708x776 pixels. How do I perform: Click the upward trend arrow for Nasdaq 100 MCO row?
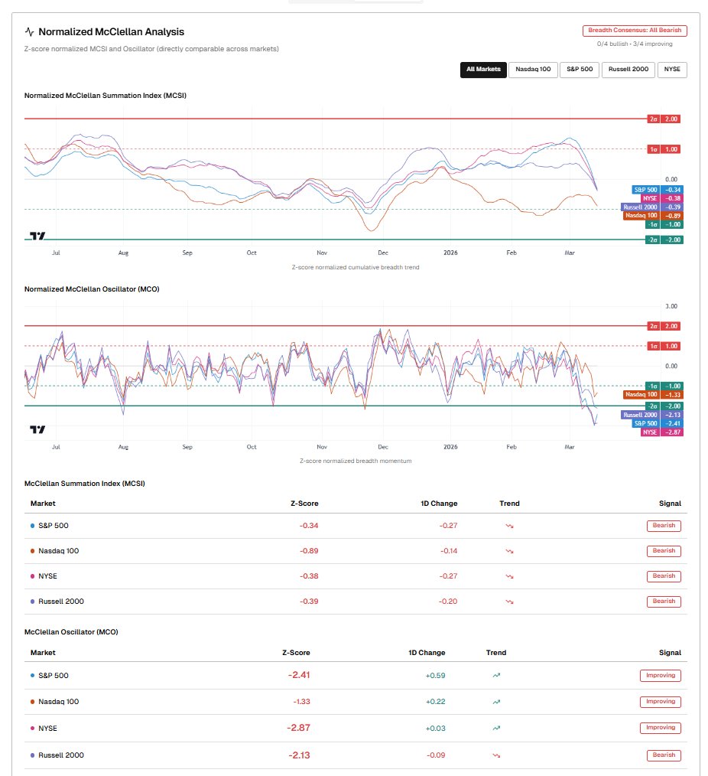[496, 702]
